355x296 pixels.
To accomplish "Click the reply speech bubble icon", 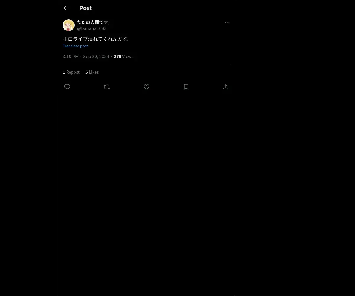I will tap(67, 87).
